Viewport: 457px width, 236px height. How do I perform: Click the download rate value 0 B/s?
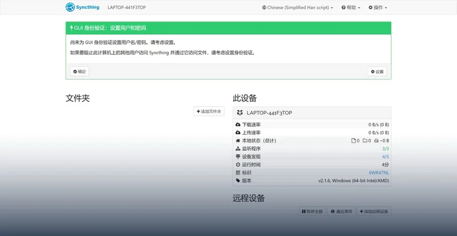pos(379,125)
